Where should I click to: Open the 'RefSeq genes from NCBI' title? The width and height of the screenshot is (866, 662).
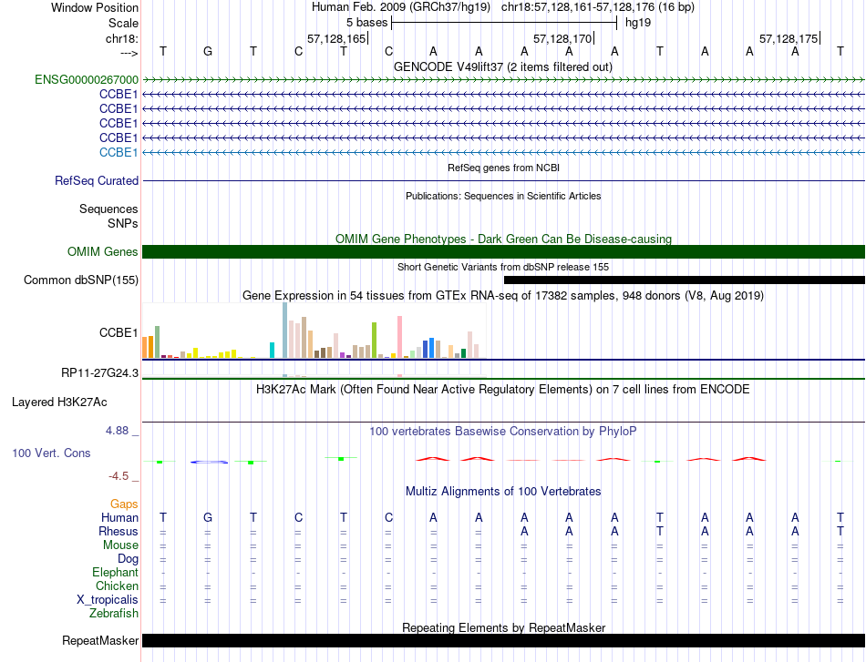503,168
